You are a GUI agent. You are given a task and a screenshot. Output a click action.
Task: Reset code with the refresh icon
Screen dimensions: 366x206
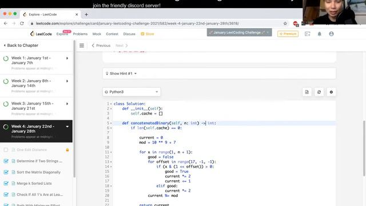(319, 92)
